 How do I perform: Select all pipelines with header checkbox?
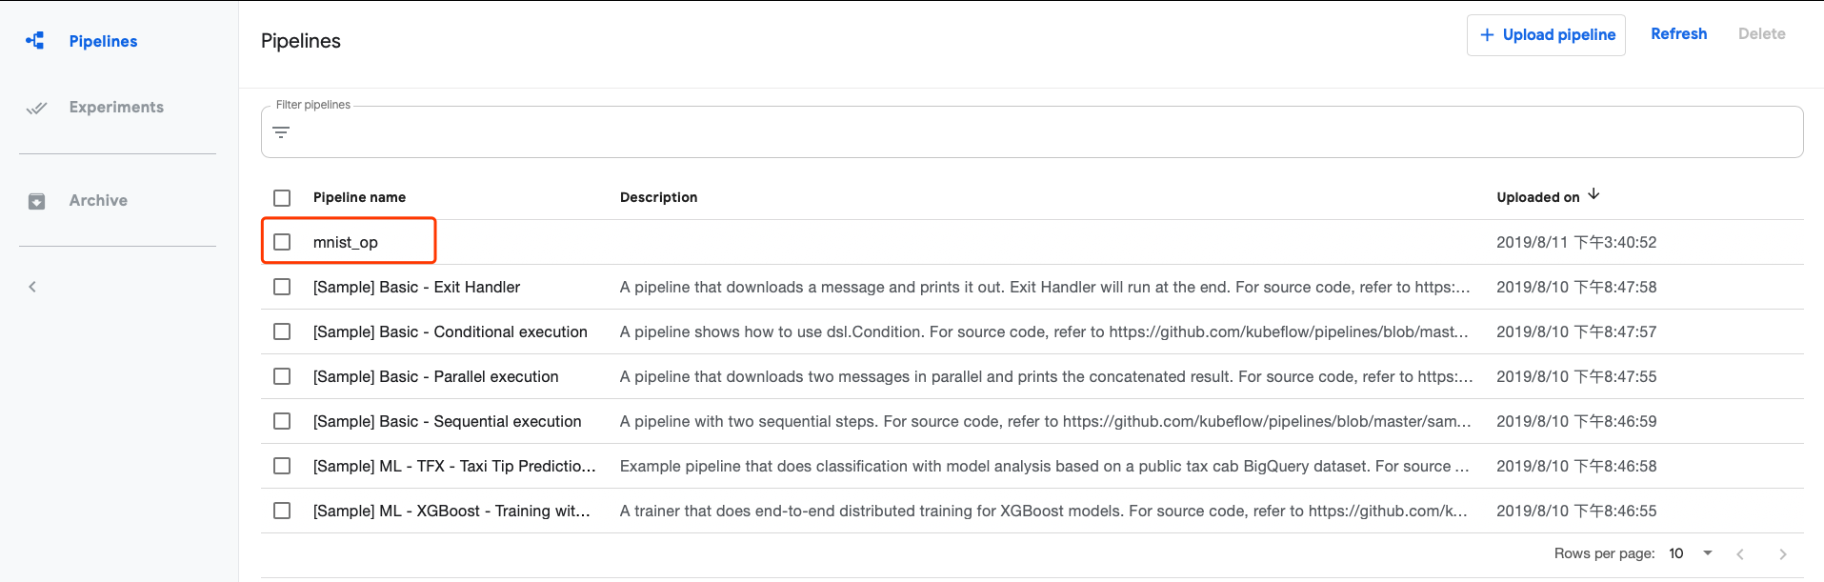[282, 198]
